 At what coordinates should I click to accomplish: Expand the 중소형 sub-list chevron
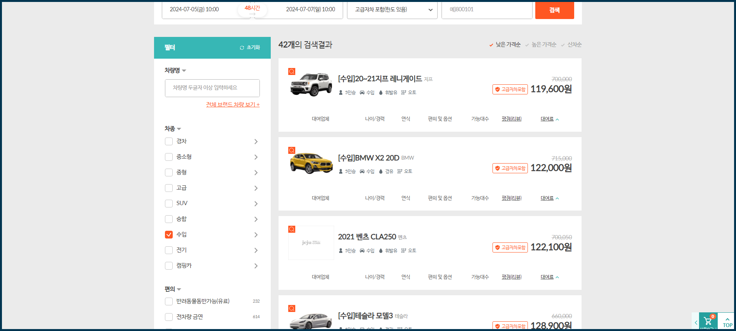(x=256, y=157)
